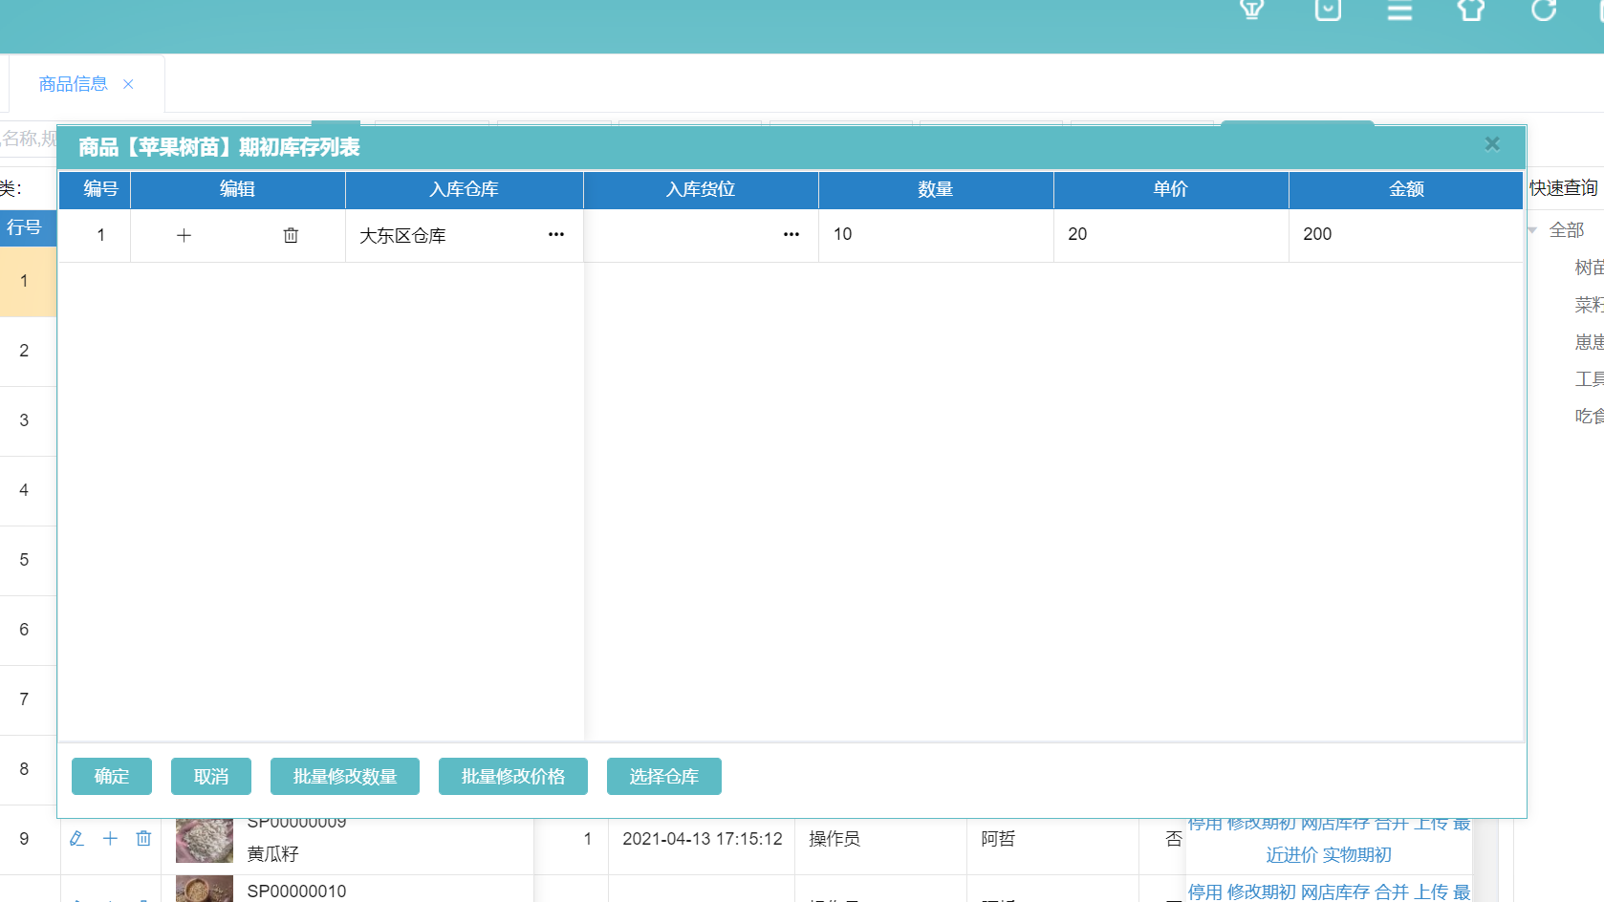Screen dimensions: 1604x902
Task: Select row number 6 in background table
Action: (x=24, y=631)
